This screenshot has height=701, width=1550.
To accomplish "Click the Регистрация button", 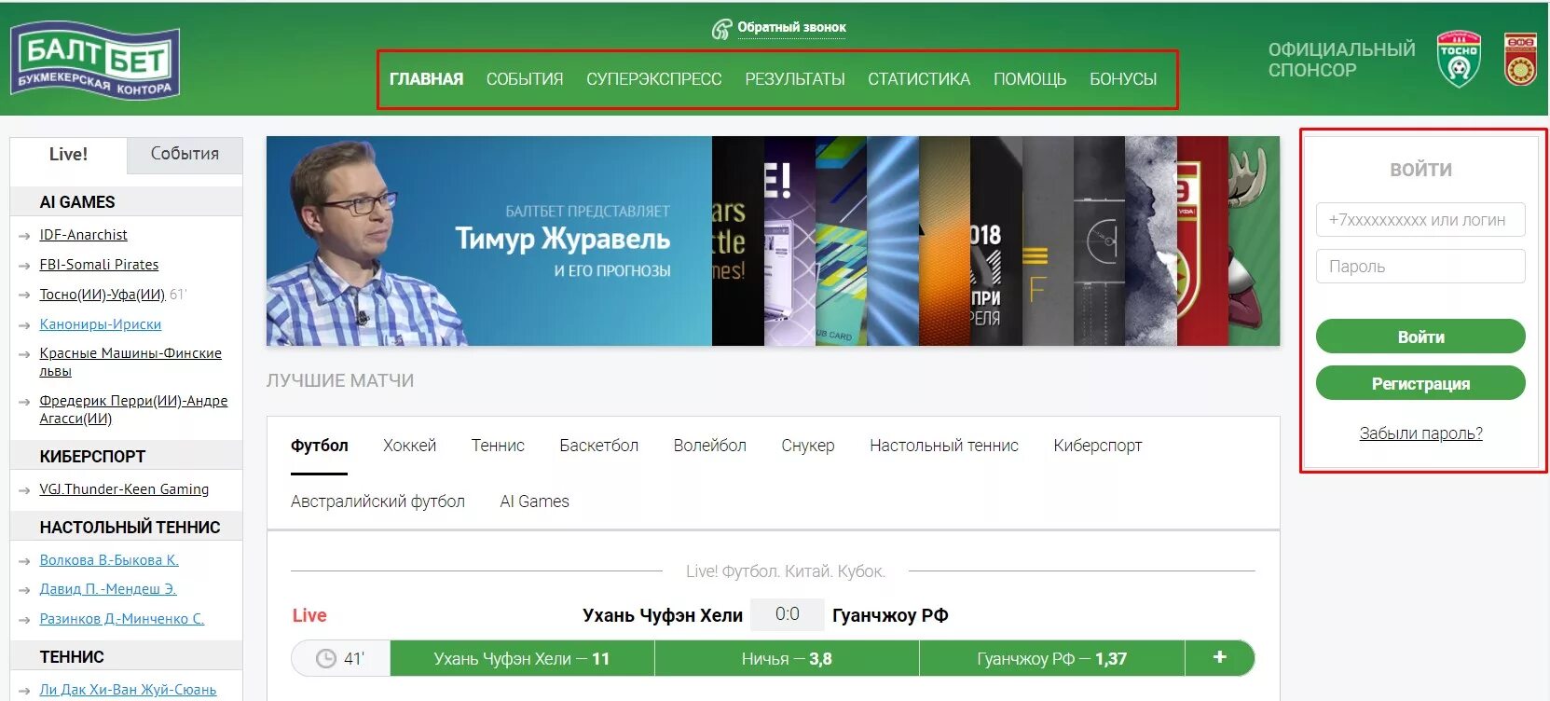I will click(1420, 383).
